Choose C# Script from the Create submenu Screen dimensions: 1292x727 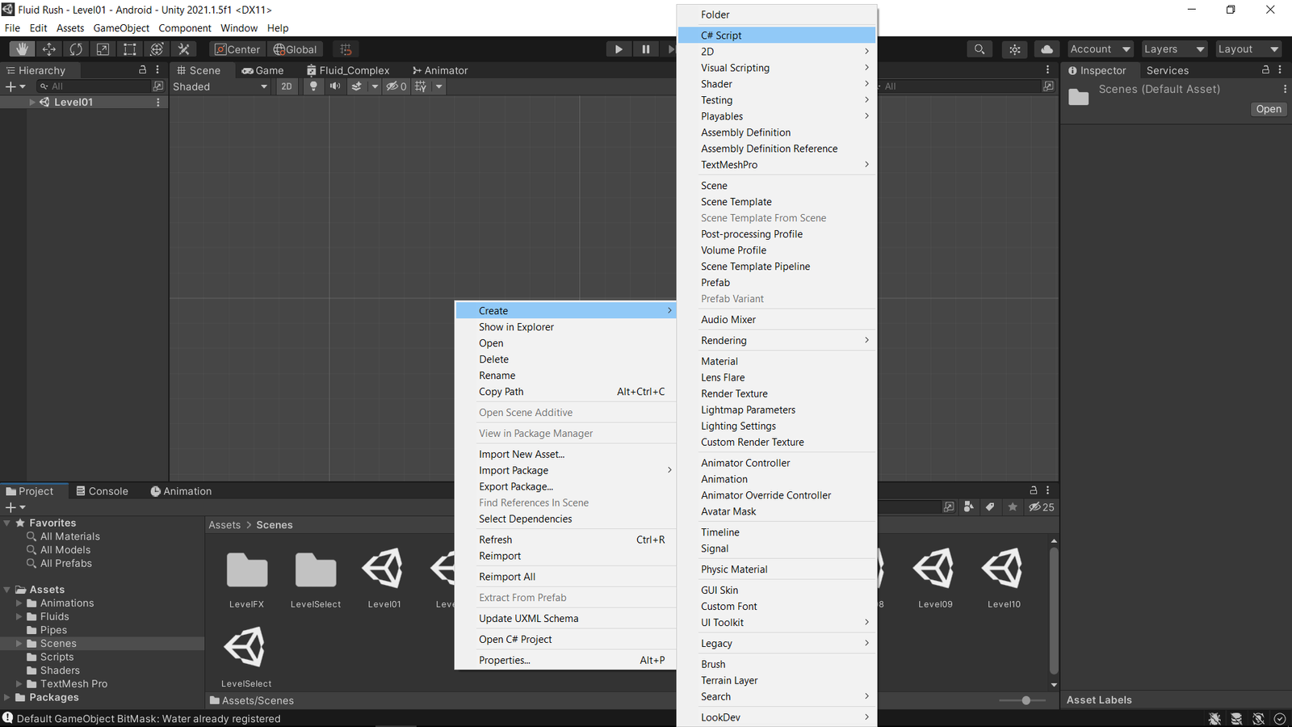coord(721,36)
